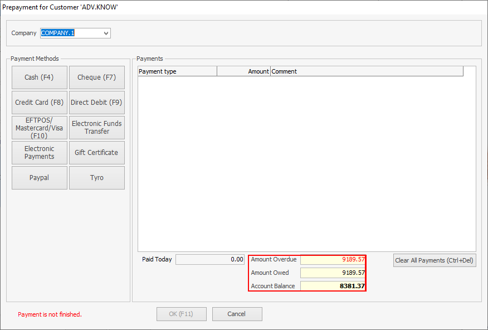
Task: Apply a Gift Certificate payment
Action: click(96, 152)
